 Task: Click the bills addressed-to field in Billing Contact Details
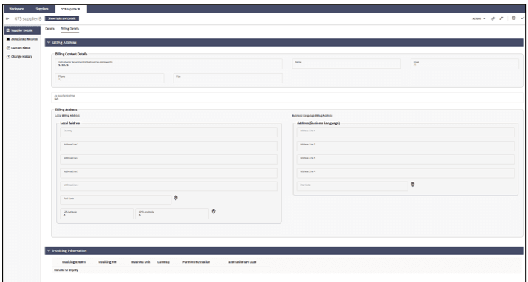[168, 64]
